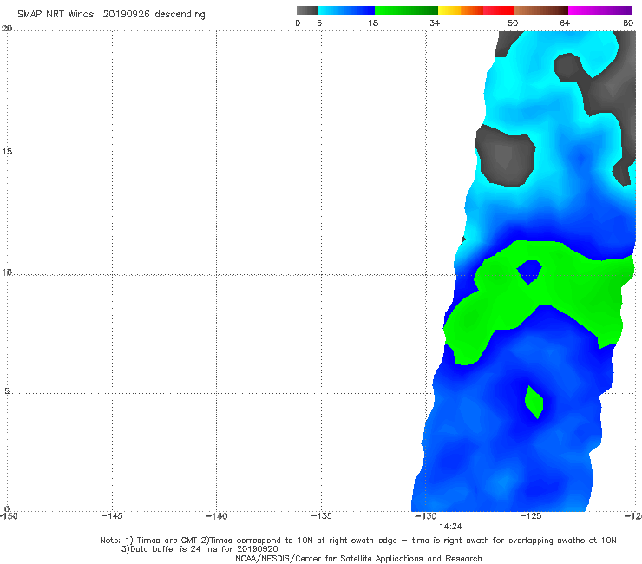Click the longitude axis label '-140'
The image size is (642, 564).
coord(216,516)
